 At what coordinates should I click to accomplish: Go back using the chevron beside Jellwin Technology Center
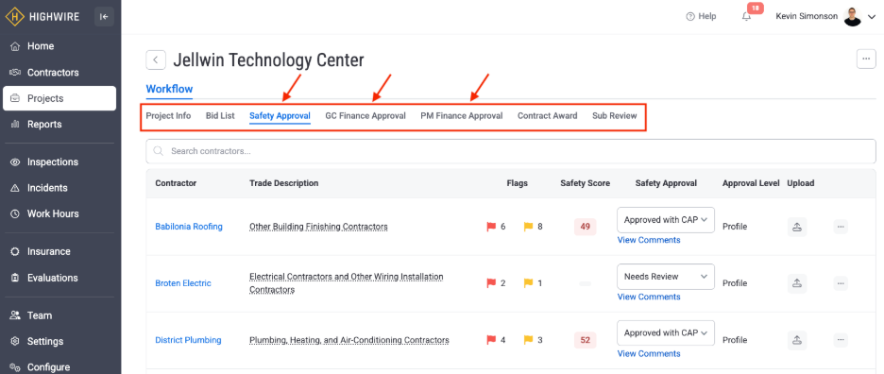click(156, 59)
